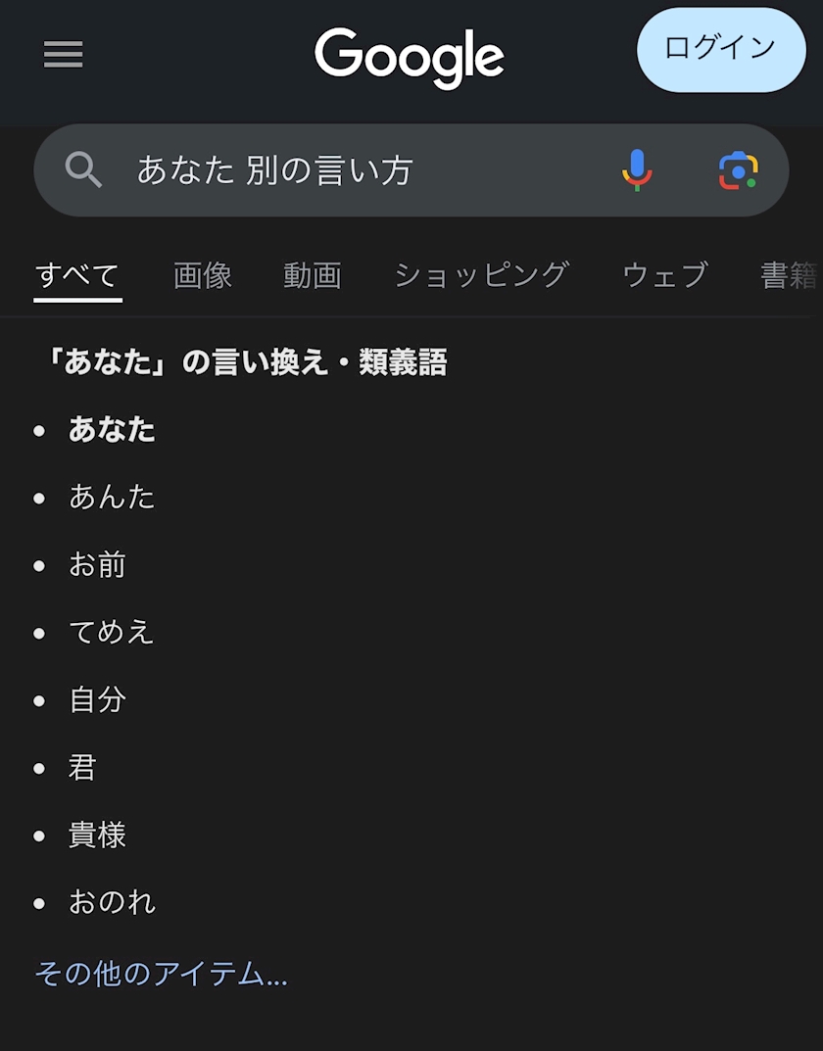Select the すべて tab
This screenshot has width=823, height=1051.
(77, 275)
